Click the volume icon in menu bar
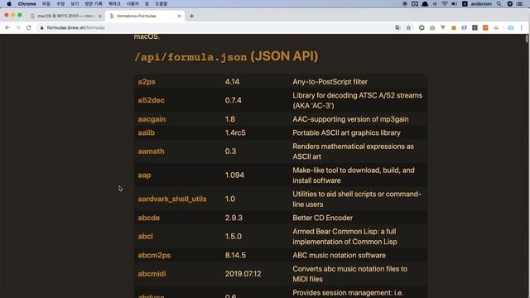 point(455,3)
